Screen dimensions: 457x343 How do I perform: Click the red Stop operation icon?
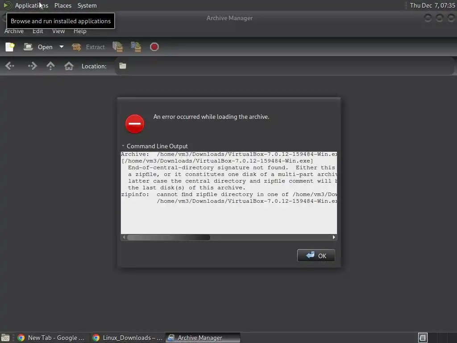(154, 47)
